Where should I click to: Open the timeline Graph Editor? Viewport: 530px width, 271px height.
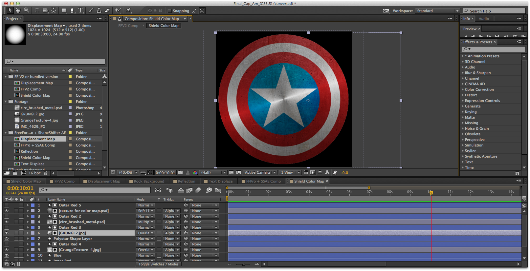[218, 190]
